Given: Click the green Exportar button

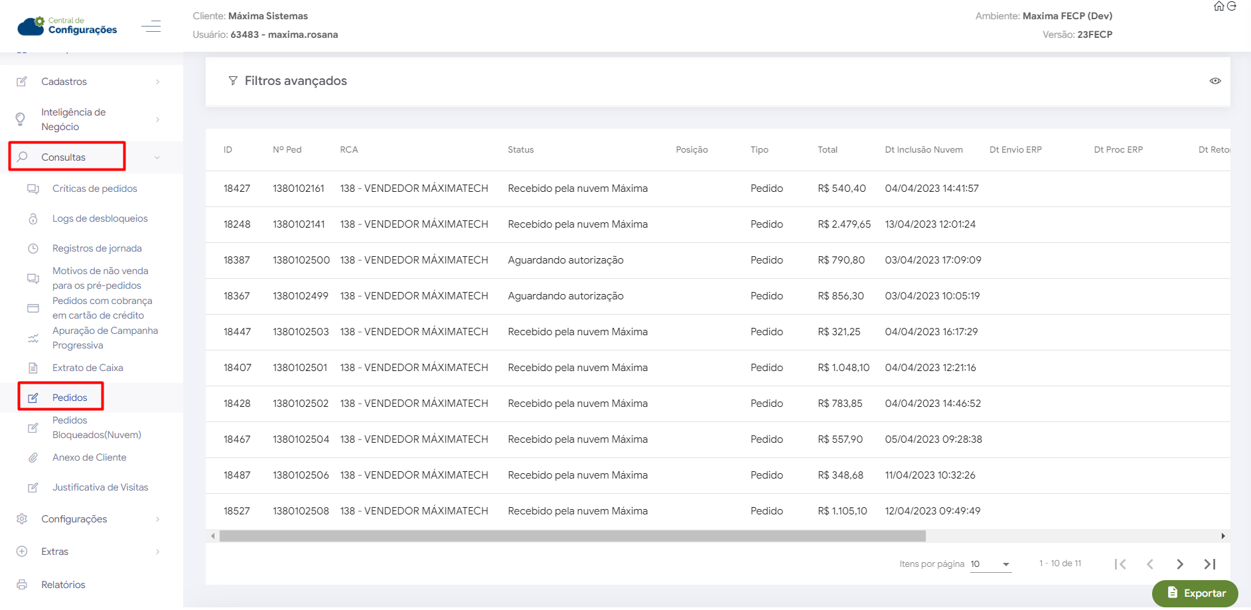Looking at the screenshot, I should point(1195,593).
